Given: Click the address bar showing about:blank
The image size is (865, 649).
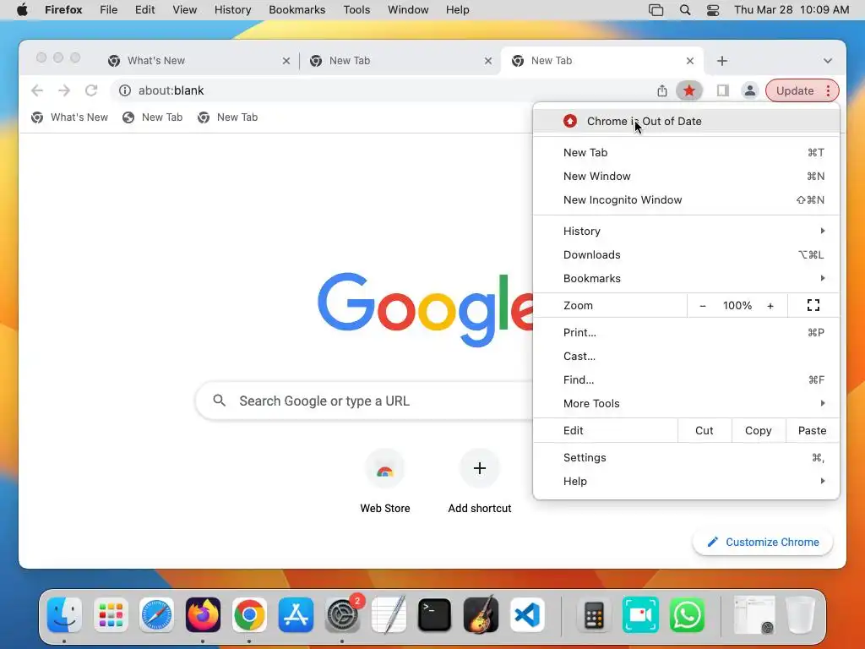Looking at the screenshot, I should tap(381, 90).
